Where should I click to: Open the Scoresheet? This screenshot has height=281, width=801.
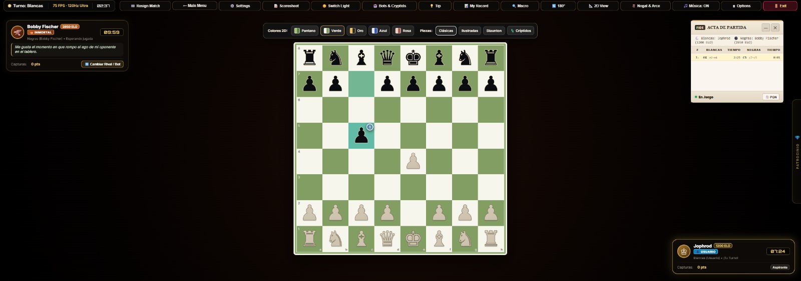[x=286, y=6]
